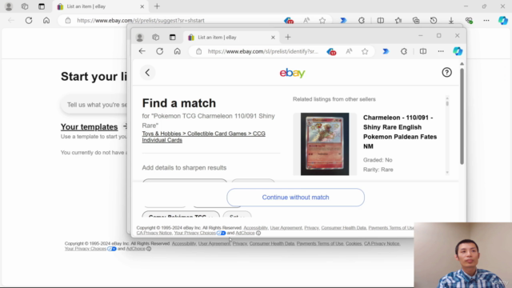Open Consumer Health Data in front window footer
This screenshot has width=512, height=288.
tap(343, 227)
